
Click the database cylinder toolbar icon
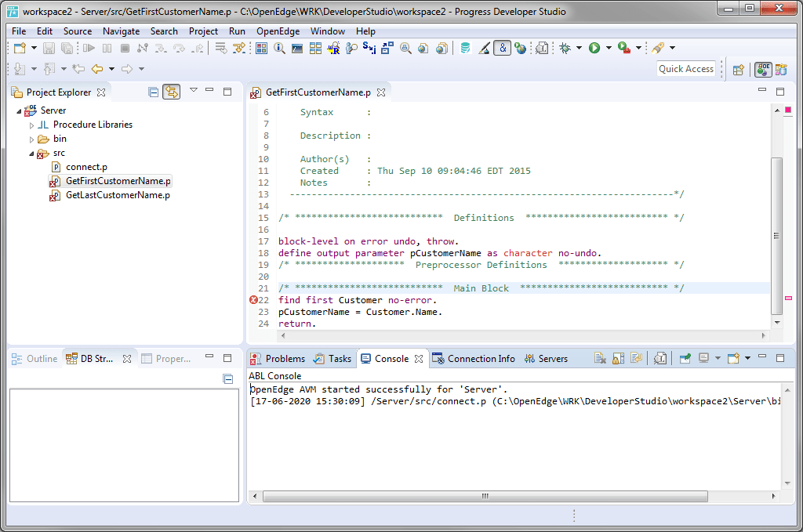(465, 48)
